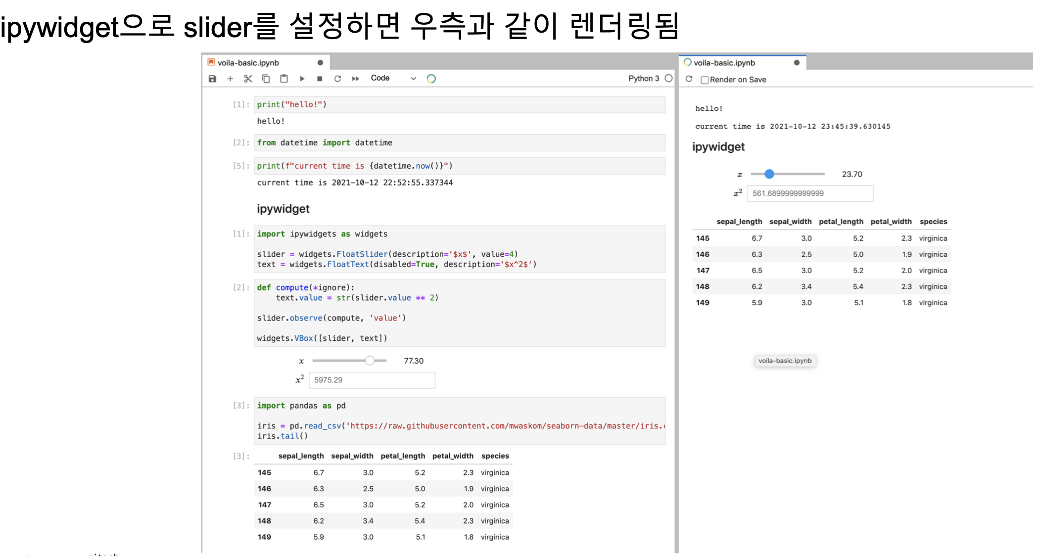The width and height of the screenshot is (1040, 556).
Task: Enable the Render on Save checkbox
Action: [x=705, y=80]
